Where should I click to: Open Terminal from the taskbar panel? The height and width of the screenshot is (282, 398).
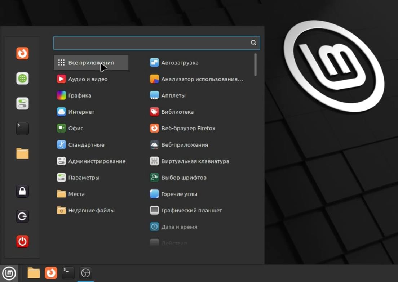pyautogui.click(x=68, y=273)
